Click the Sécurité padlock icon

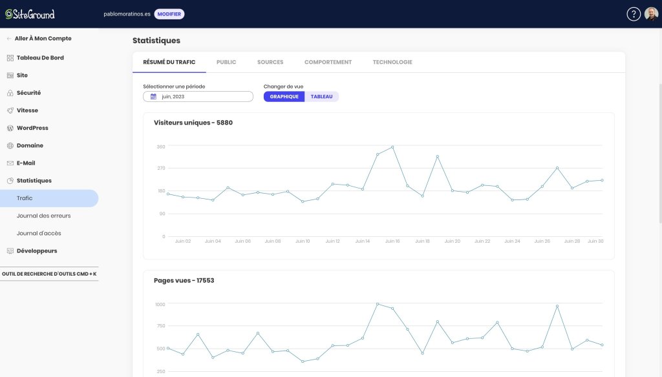10,93
